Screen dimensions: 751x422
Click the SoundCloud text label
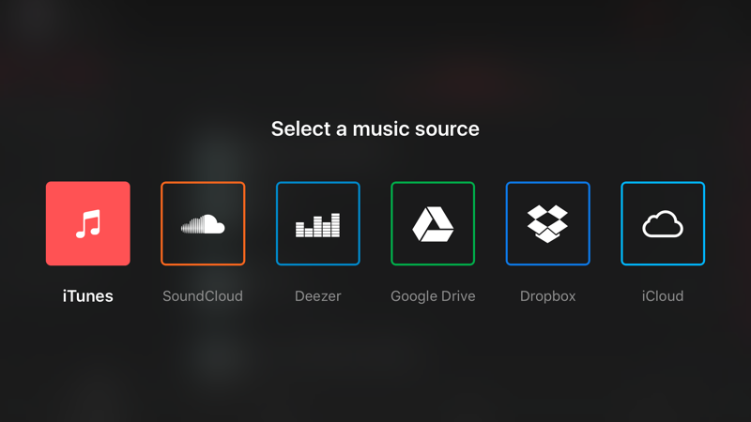click(203, 296)
